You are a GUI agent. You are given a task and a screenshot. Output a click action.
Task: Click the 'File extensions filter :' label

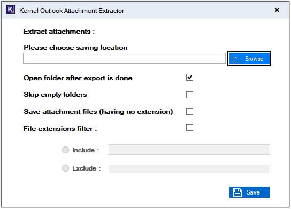[60, 128]
